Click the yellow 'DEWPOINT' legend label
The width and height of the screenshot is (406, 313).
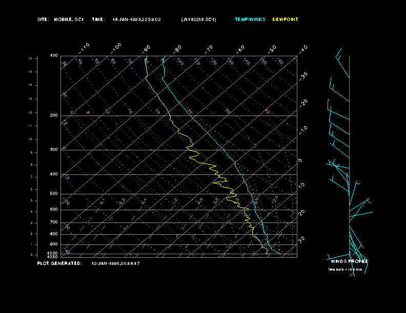pyautogui.click(x=285, y=19)
